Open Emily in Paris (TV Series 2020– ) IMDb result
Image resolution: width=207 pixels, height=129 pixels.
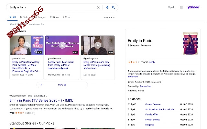coord(41,100)
